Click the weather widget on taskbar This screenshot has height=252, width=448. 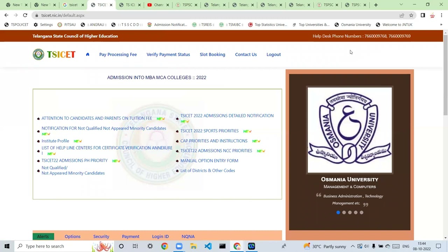pyautogui.click(x=325, y=246)
